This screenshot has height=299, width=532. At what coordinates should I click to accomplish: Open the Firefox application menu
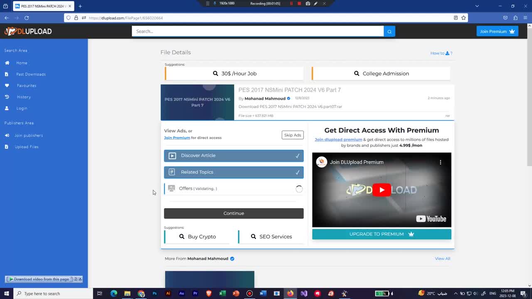click(525, 18)
